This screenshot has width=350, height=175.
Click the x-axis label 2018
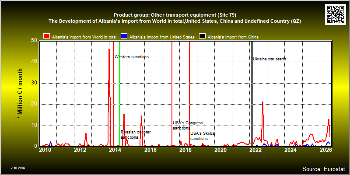tap(185, 150)
